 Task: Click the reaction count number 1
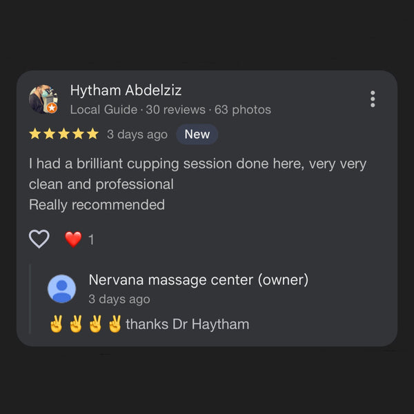(91, 239)
